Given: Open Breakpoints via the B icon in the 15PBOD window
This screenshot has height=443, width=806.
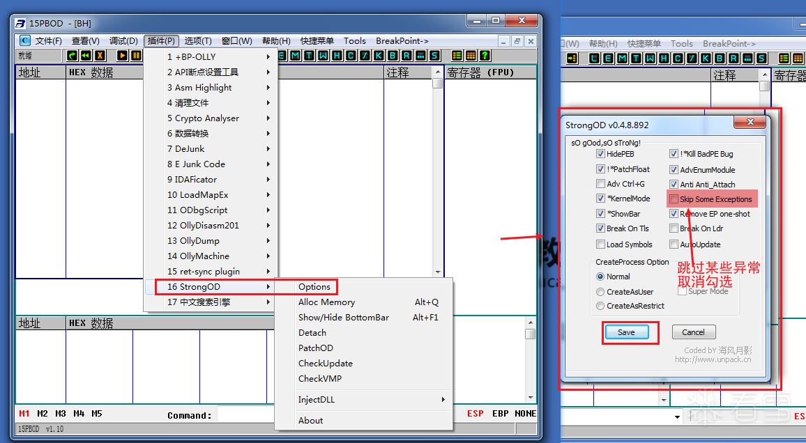Looking at the screenshot, I should (393, 56).
